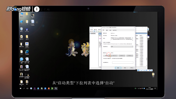Image resolution: width=176 pixels, height=99 pixels.
Task: Click the OK button in properties dialog
Action: coord(118,68)
